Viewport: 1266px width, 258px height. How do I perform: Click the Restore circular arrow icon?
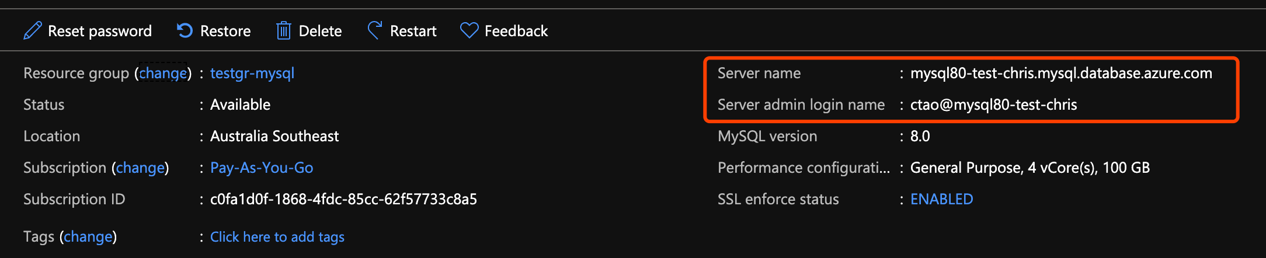click(x=185, y=30)
